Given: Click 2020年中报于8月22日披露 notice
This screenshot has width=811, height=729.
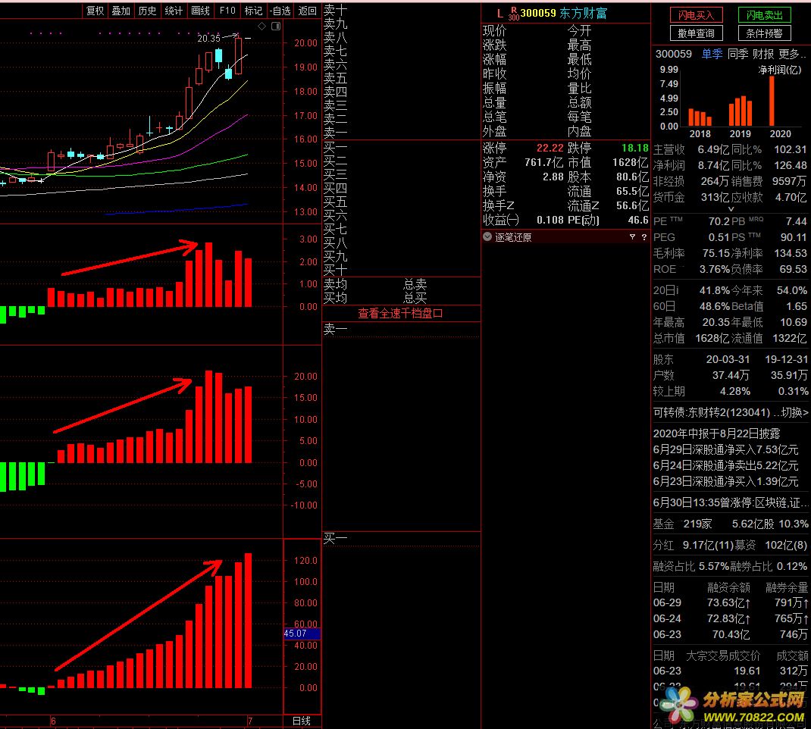Looking at the screenshot, I should click(x=716, y=433).
